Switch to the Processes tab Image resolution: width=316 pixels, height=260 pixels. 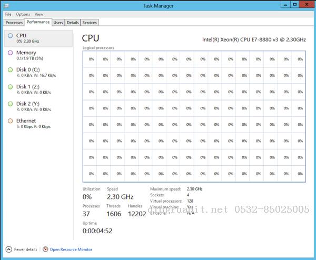pyautogui.click(x=14, y=23)
